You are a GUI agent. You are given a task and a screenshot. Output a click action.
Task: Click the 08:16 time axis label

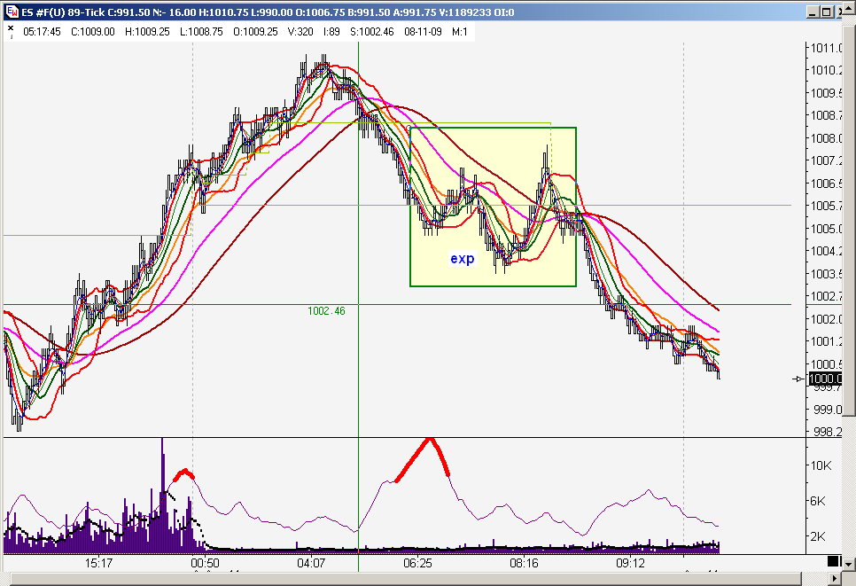(524, 563)
